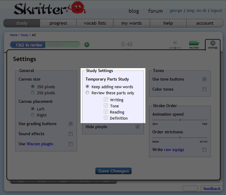Switch to the progress tab
The image size is (226, 195).
tap(58, 23)
